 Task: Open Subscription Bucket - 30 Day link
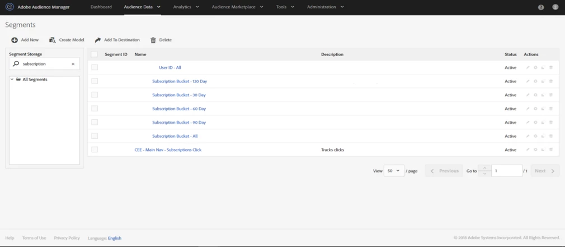coord(179,95)
